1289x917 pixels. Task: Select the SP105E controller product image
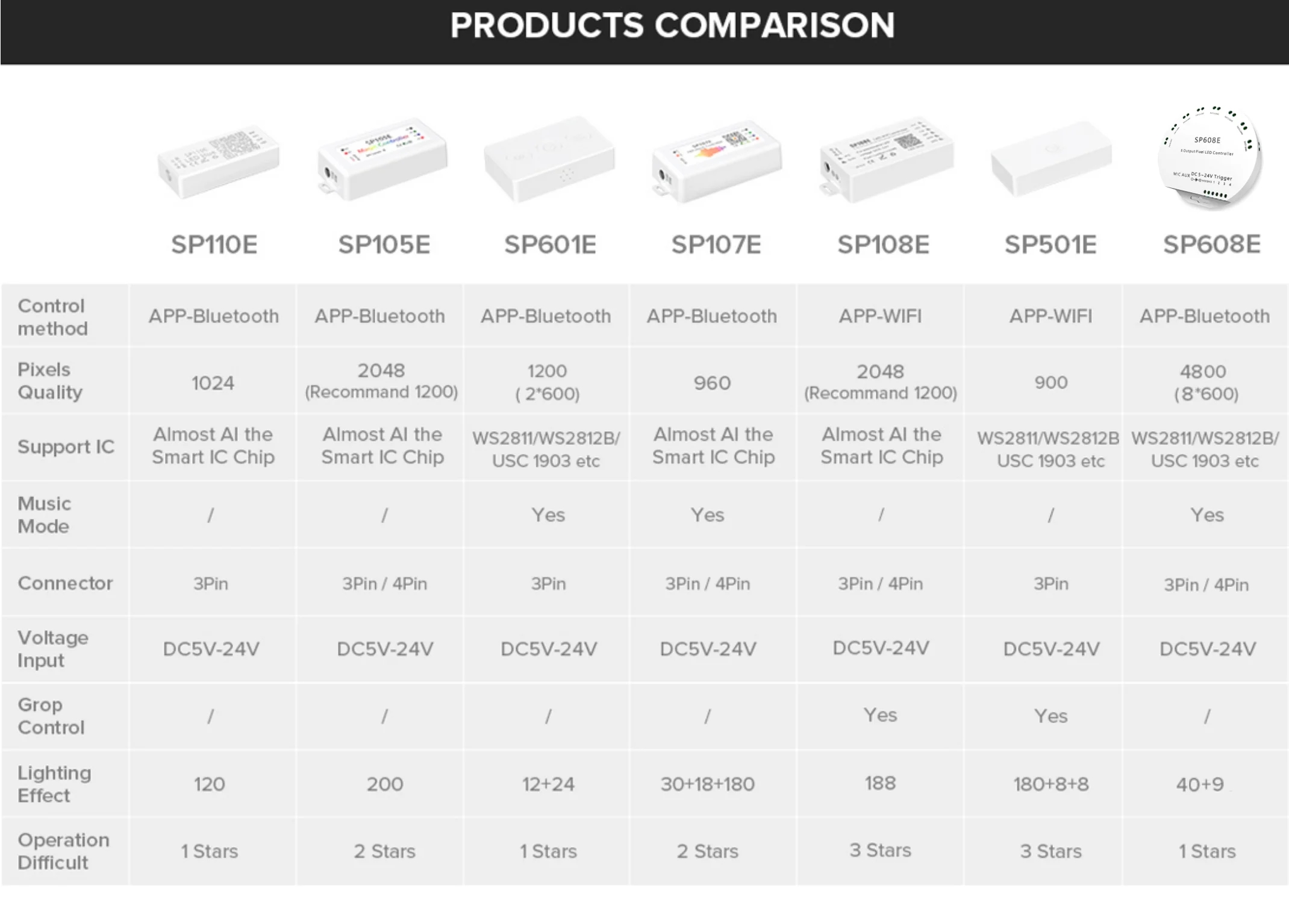coord(382,160)
